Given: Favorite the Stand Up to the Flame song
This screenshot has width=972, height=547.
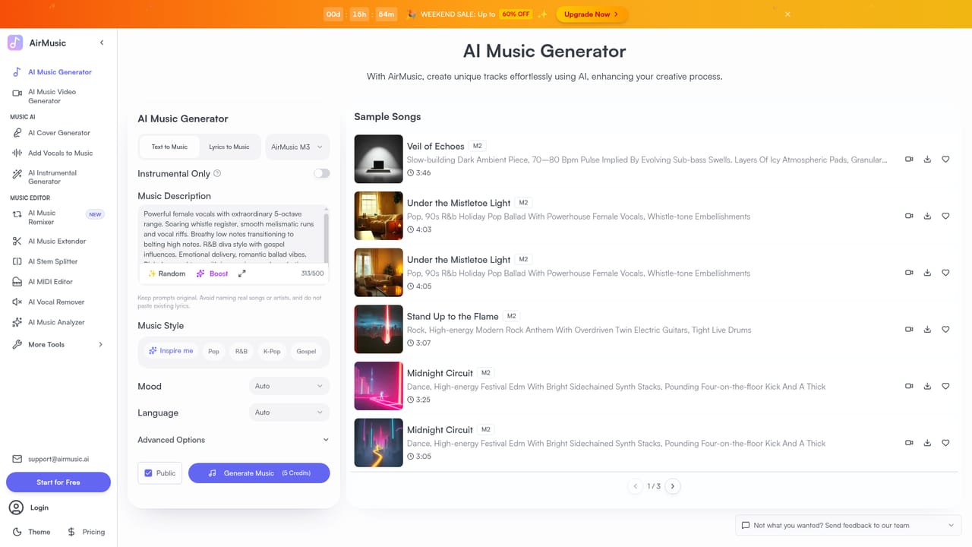Looking at the screenshot, I should tap(945, 330).
